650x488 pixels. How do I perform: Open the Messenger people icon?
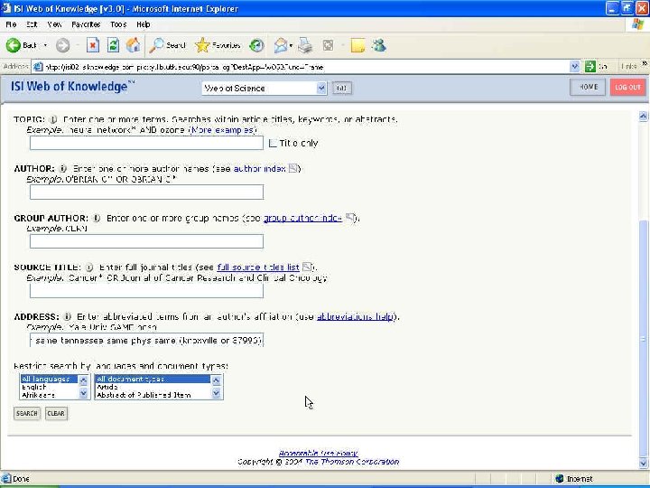pyautogui.click(x=379, y=45)
